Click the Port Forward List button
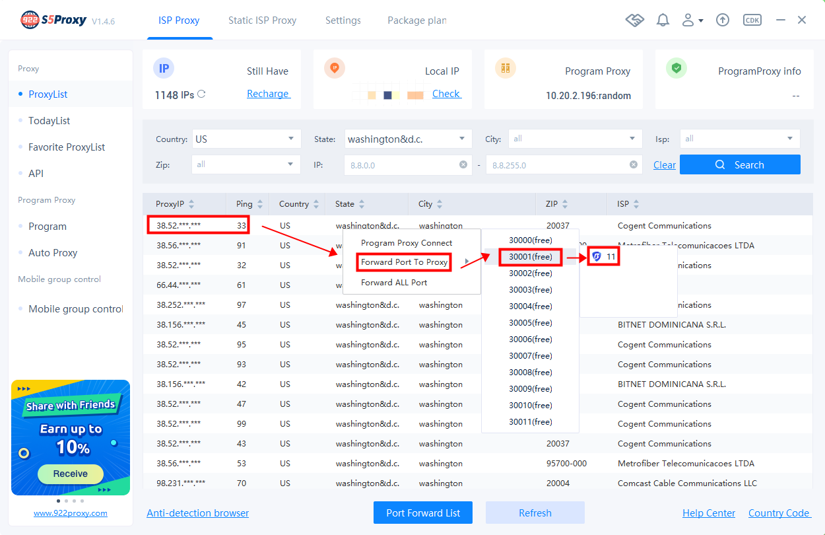 click(x=423, y=513)
